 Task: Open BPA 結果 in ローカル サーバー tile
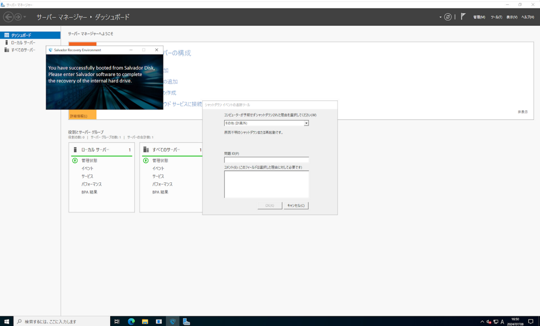(x=89, y=192)
